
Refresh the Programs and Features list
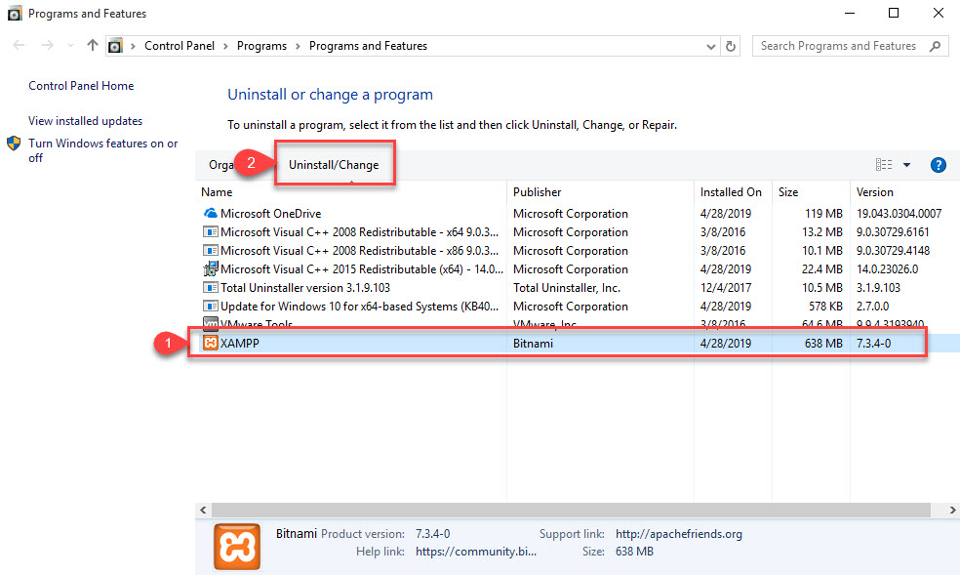[x=731, y=46]
